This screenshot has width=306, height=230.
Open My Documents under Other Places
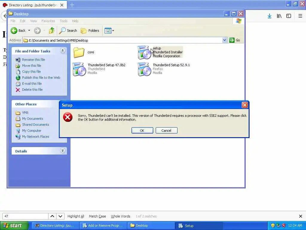32,119
